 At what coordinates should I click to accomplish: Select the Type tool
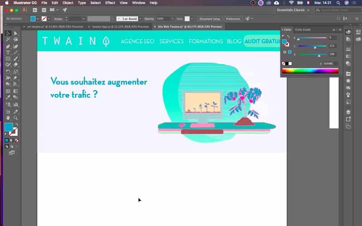point(8,52)
